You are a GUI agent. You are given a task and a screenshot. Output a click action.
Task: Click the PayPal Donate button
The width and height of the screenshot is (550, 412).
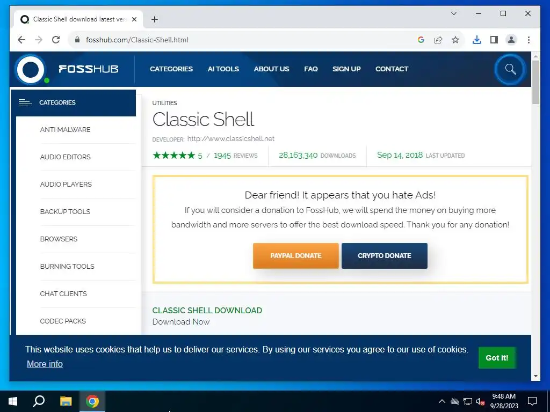tap(296, 256)
